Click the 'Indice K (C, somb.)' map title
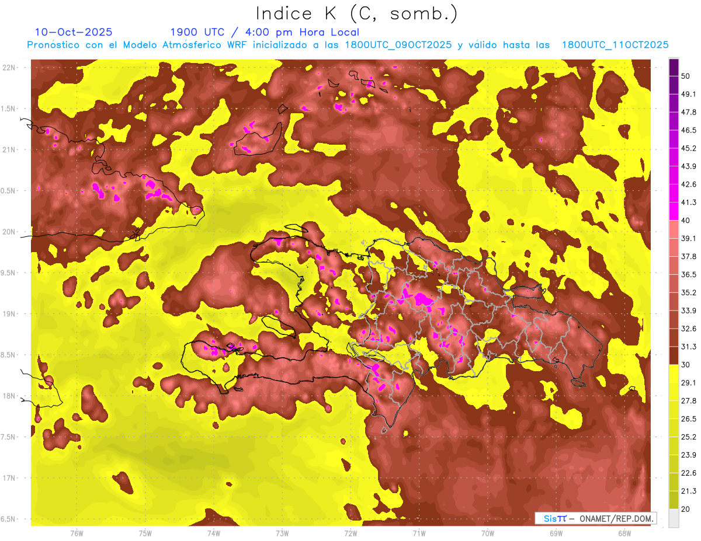Viewport: 701px width, 541px height. [356, 13]
